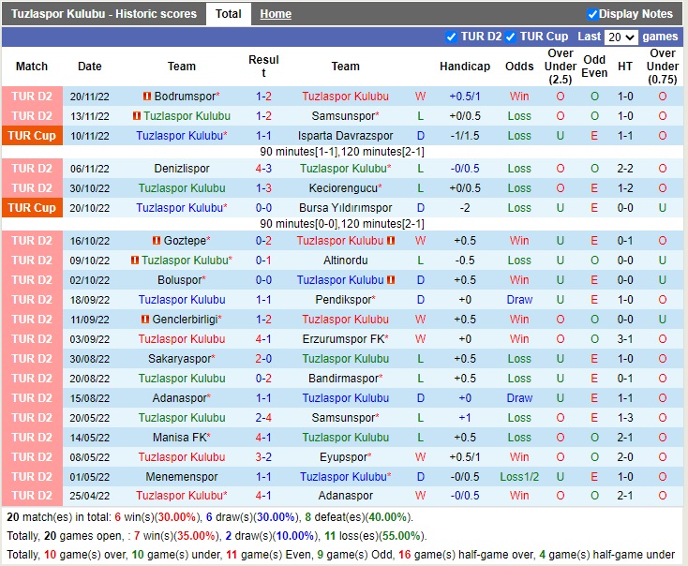This screenshot has height=566, width=688.
Task: Toggle the Display Notes checkbox
Action: coord(592,14)
